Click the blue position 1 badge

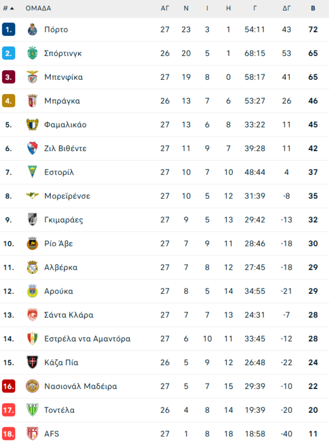pos(8,30)
